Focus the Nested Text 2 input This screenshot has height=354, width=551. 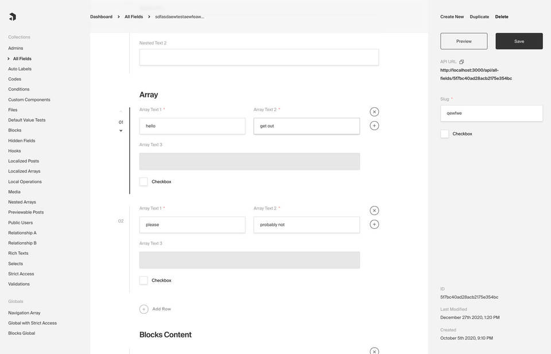tap(259, 57)
